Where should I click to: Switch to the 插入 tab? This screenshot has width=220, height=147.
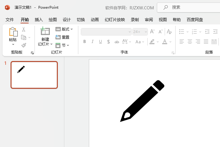[39, 20]
